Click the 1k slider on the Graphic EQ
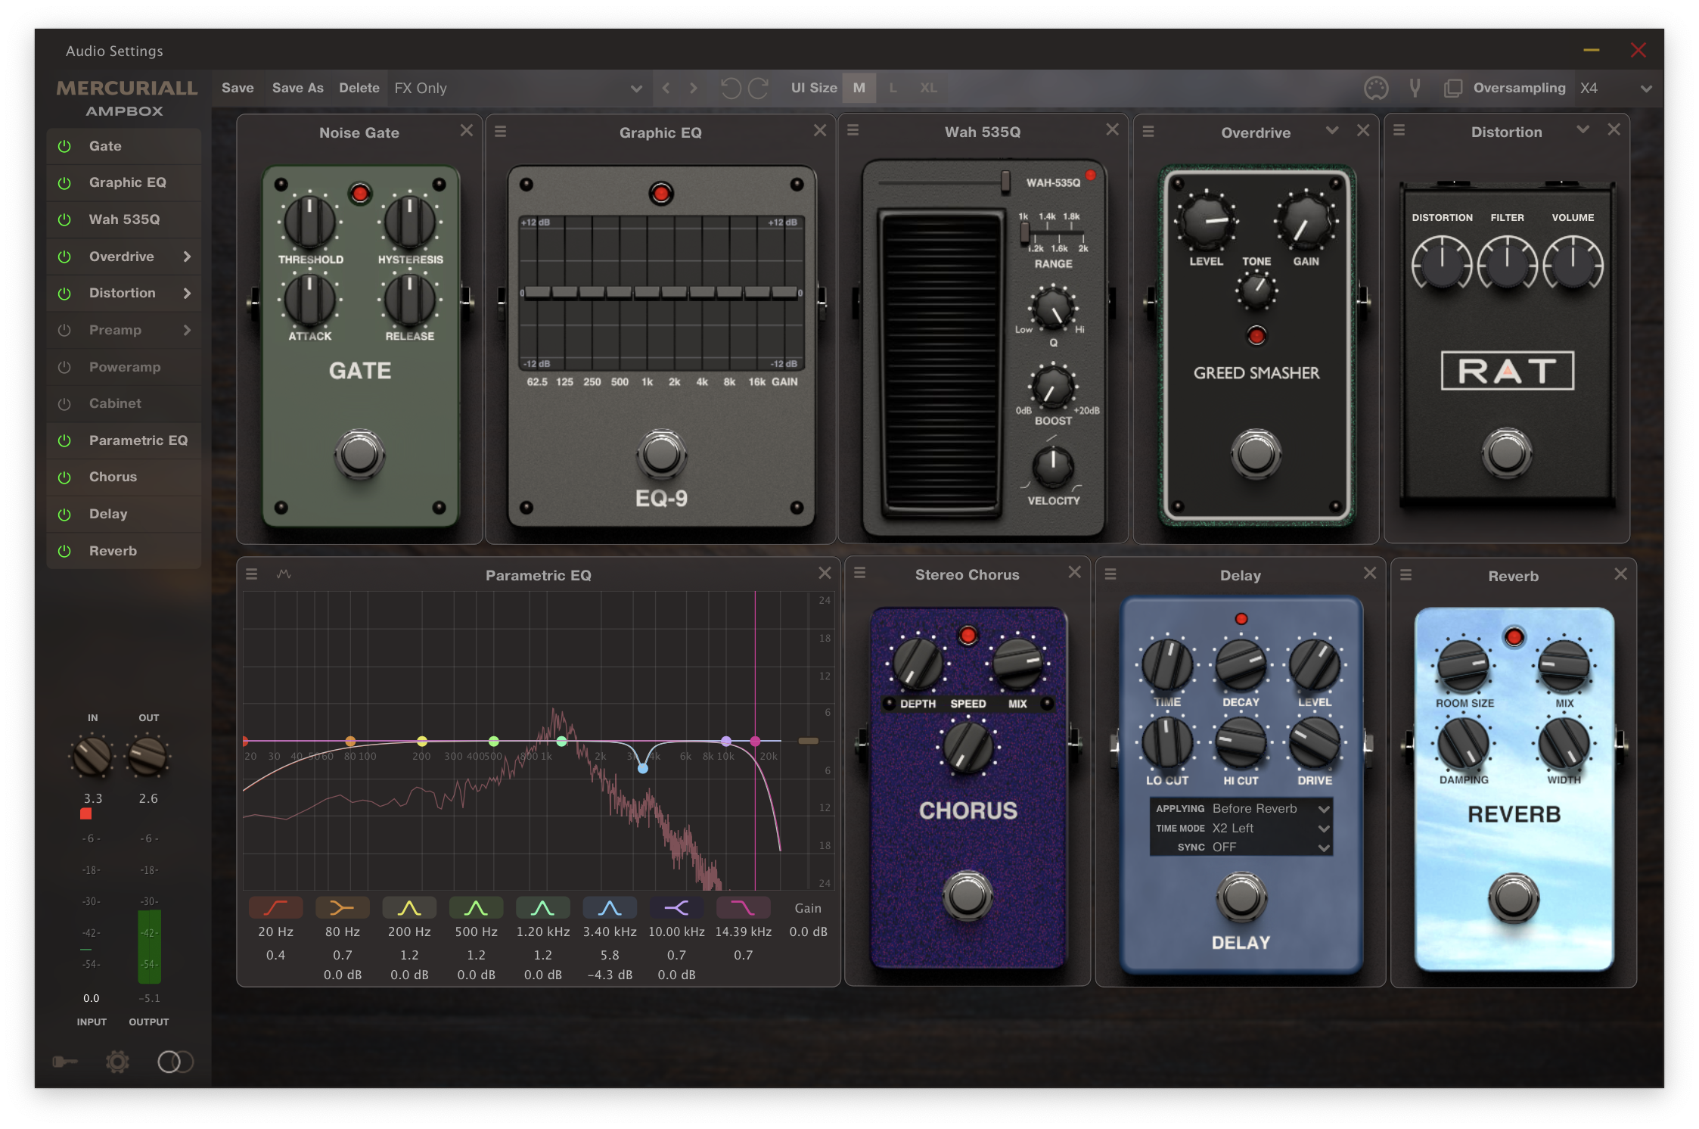Screen dimensions: 1699x1129 (647, 292)
